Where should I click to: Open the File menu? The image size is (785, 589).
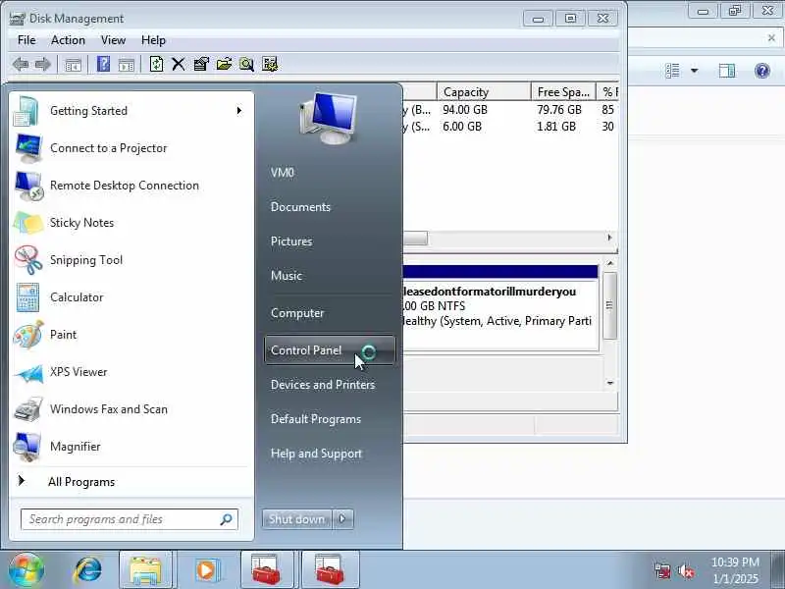click(26, 40)
